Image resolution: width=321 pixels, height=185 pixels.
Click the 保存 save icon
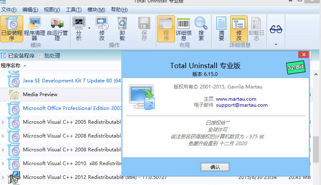pyautogui.click(x=144, y=29)
